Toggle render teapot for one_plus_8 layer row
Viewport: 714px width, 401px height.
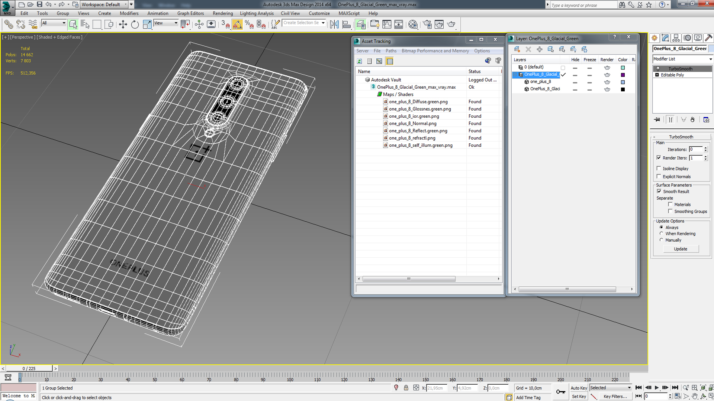click(607, 82)
